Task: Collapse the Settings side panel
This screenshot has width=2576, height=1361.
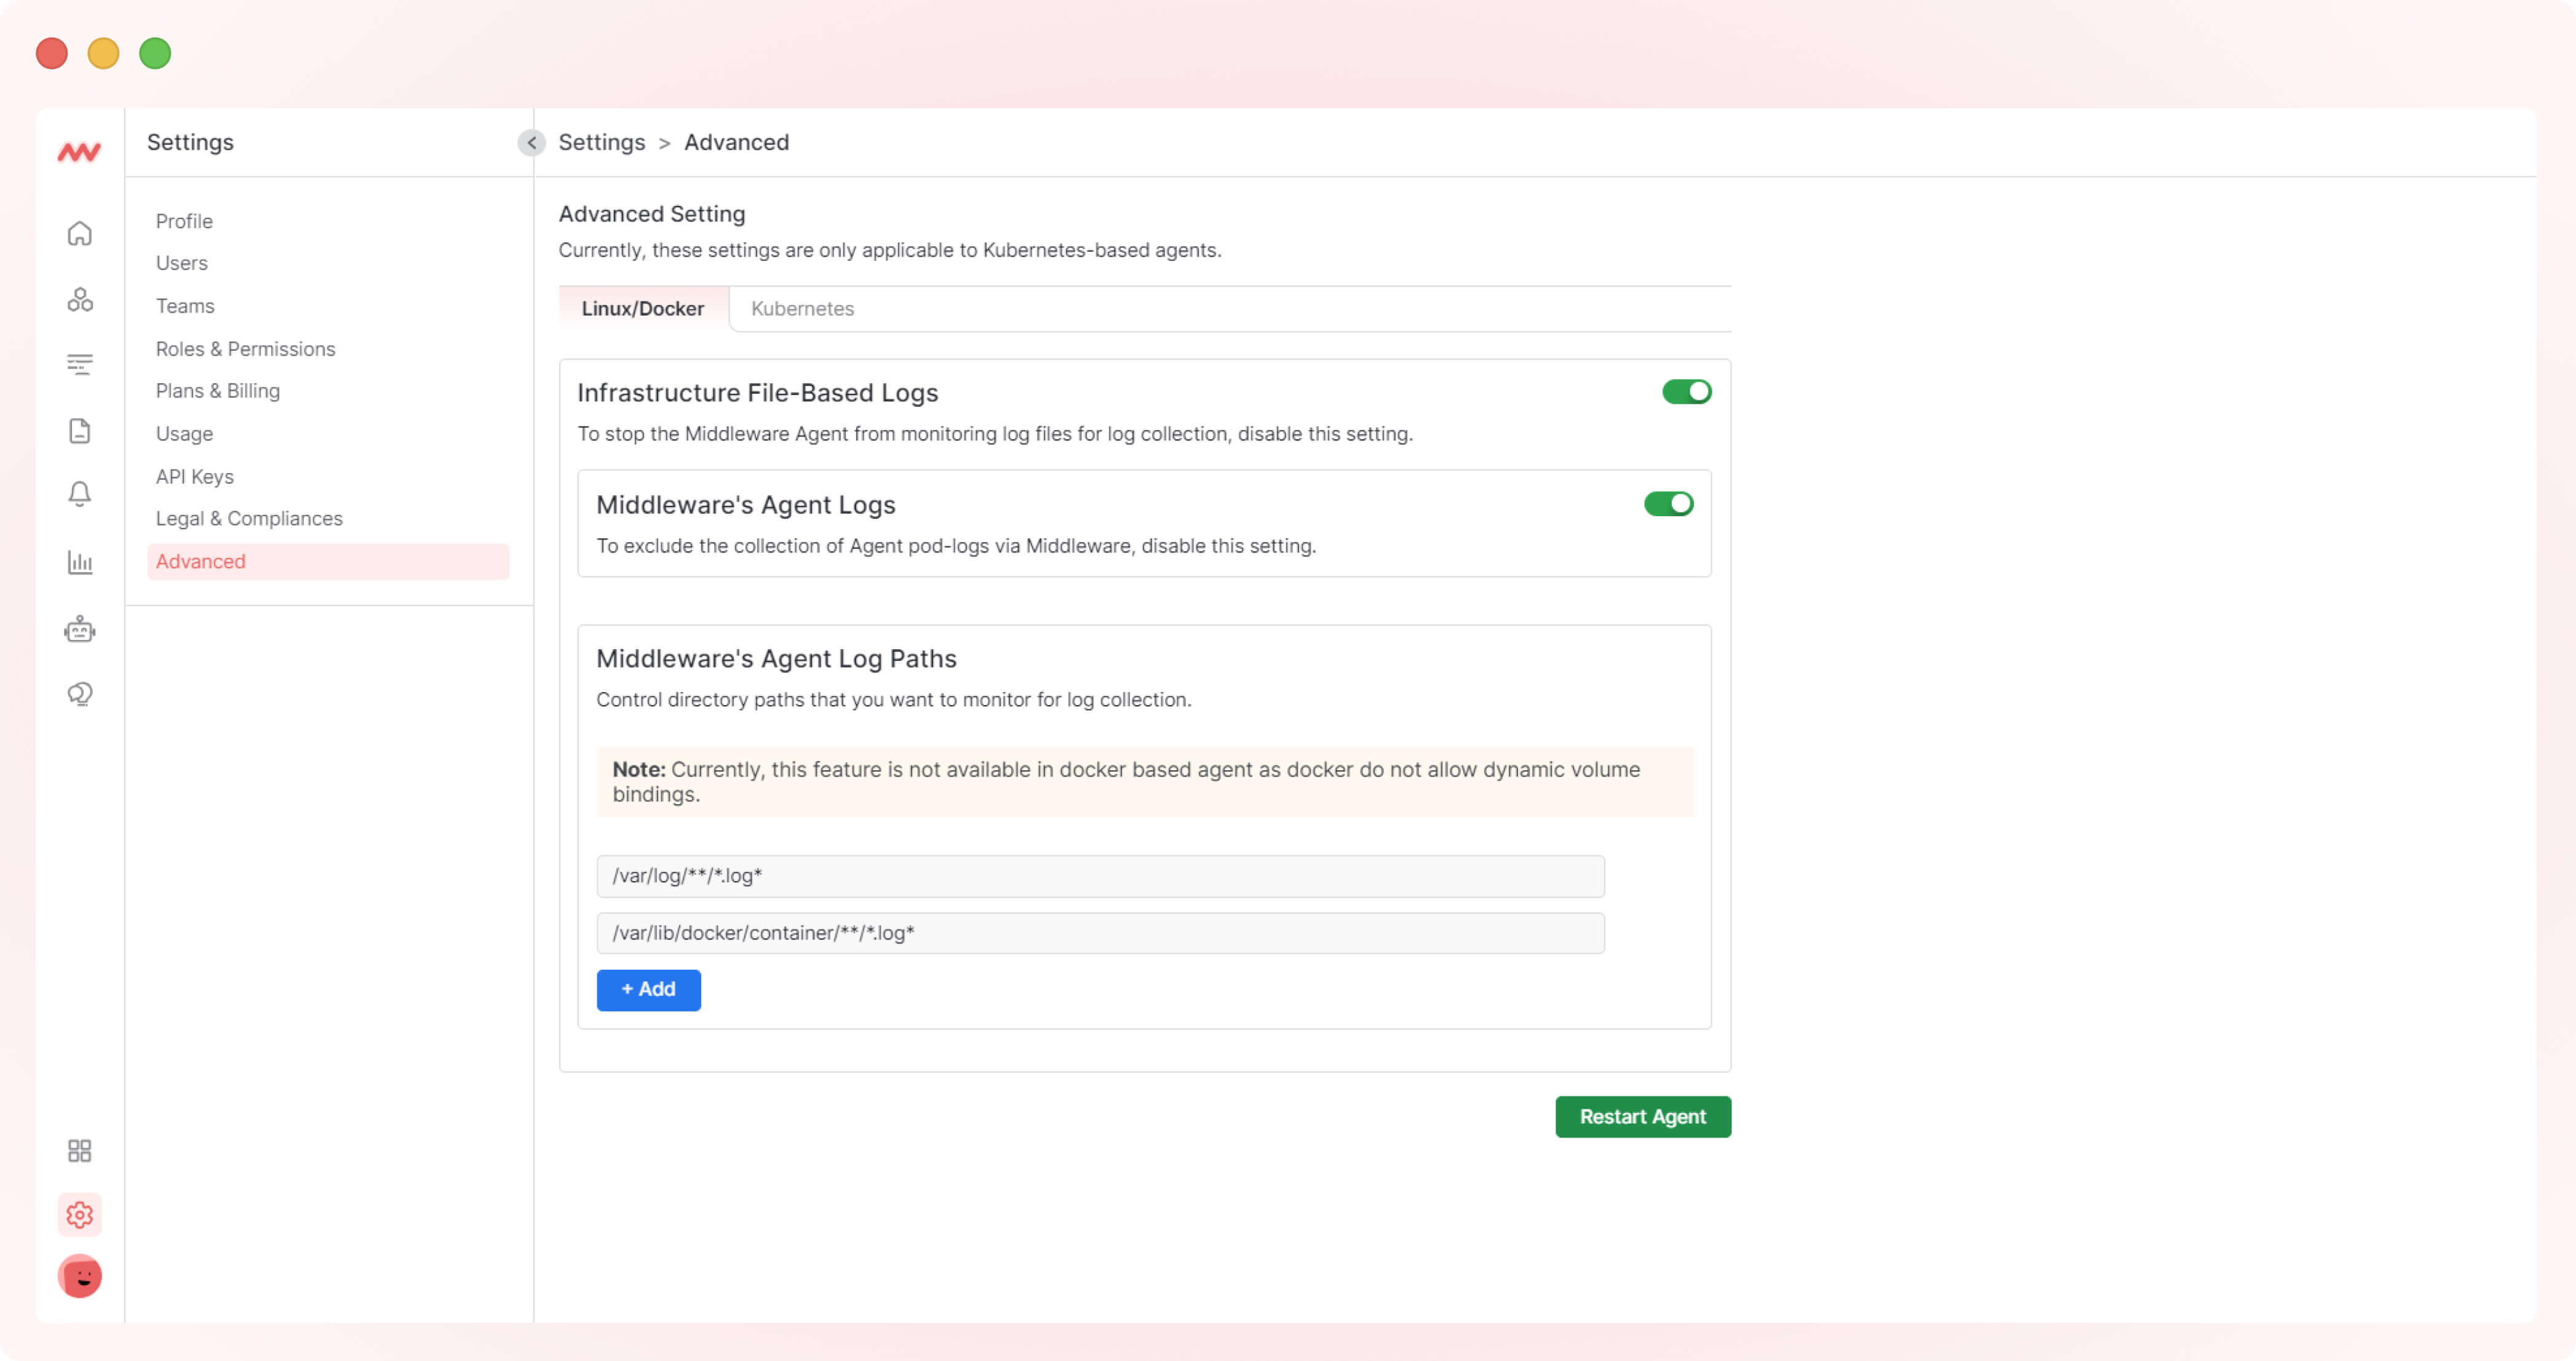Action: (531, 143)
